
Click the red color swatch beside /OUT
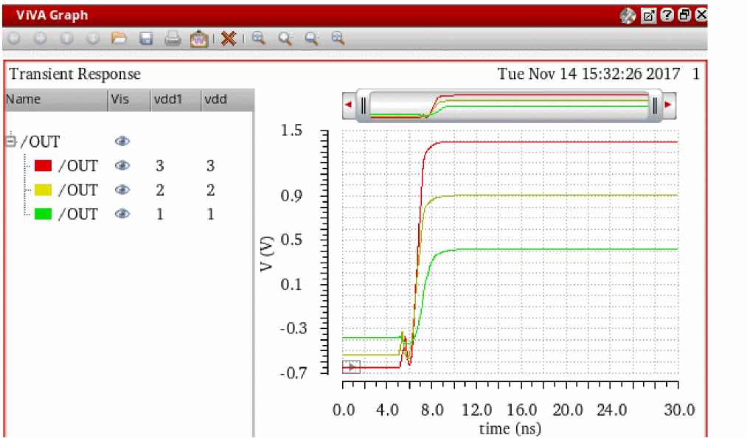pyautogui.click(x=44, y=166)
